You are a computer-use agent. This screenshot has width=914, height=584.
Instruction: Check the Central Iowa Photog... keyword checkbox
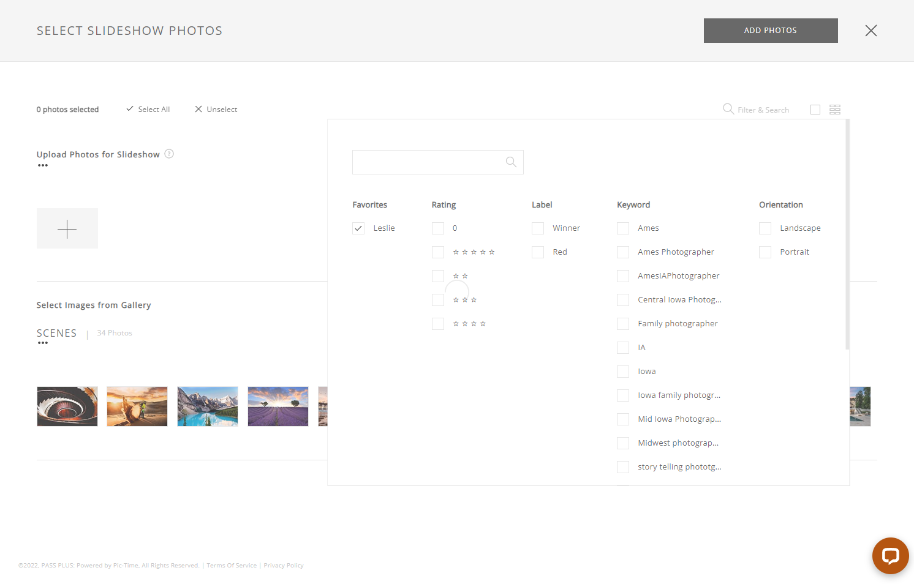(x=623, y=300)
